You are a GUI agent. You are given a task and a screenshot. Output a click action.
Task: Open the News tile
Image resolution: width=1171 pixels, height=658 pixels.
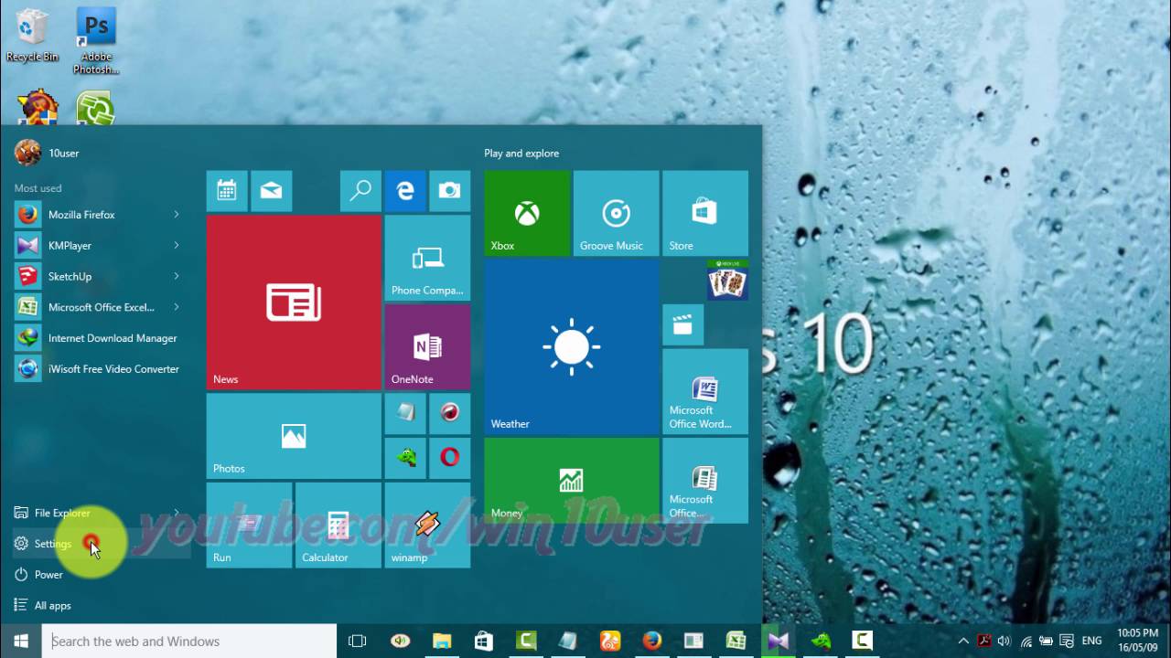pyautogui.click(x=294, y=302)
